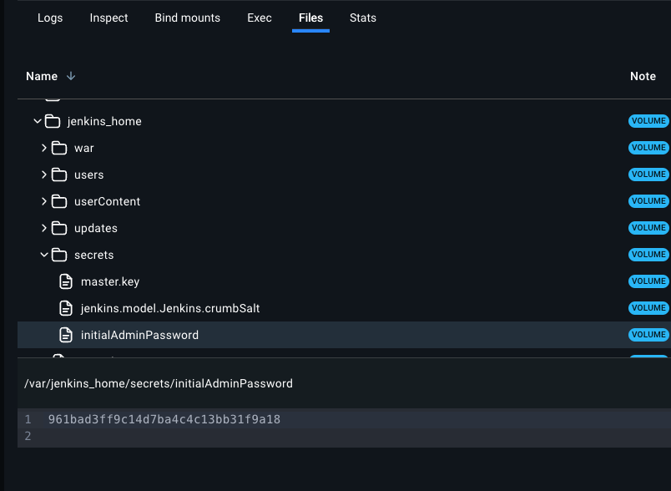Switch to the Stats tab
Screen dimensions: 671x491
coord(362,18)
